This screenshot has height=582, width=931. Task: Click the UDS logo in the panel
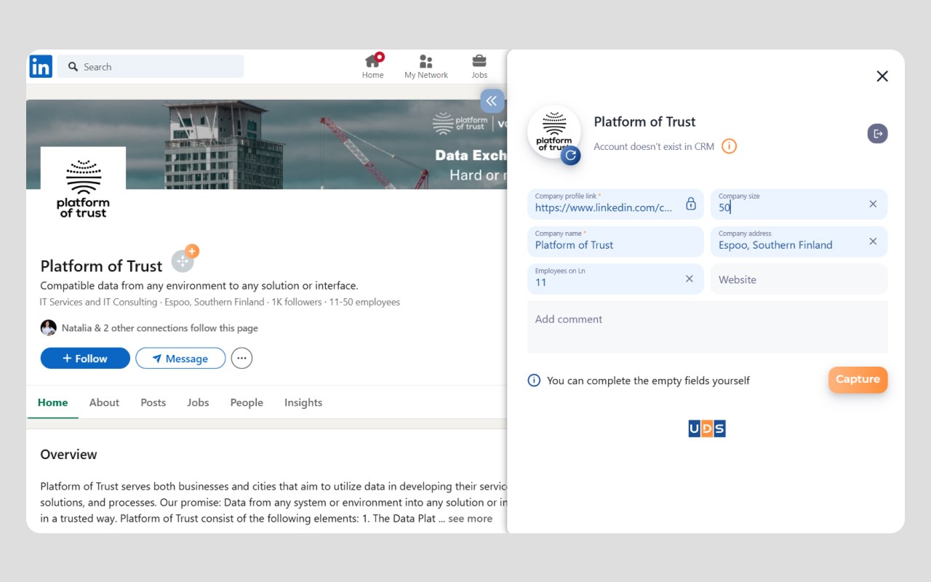(707, 428)
